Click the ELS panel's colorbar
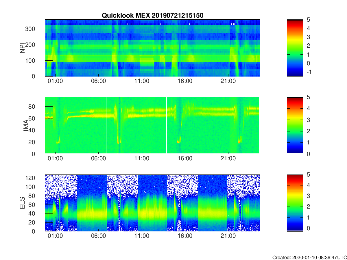This screenshot has width=347, height=260. 295,203
